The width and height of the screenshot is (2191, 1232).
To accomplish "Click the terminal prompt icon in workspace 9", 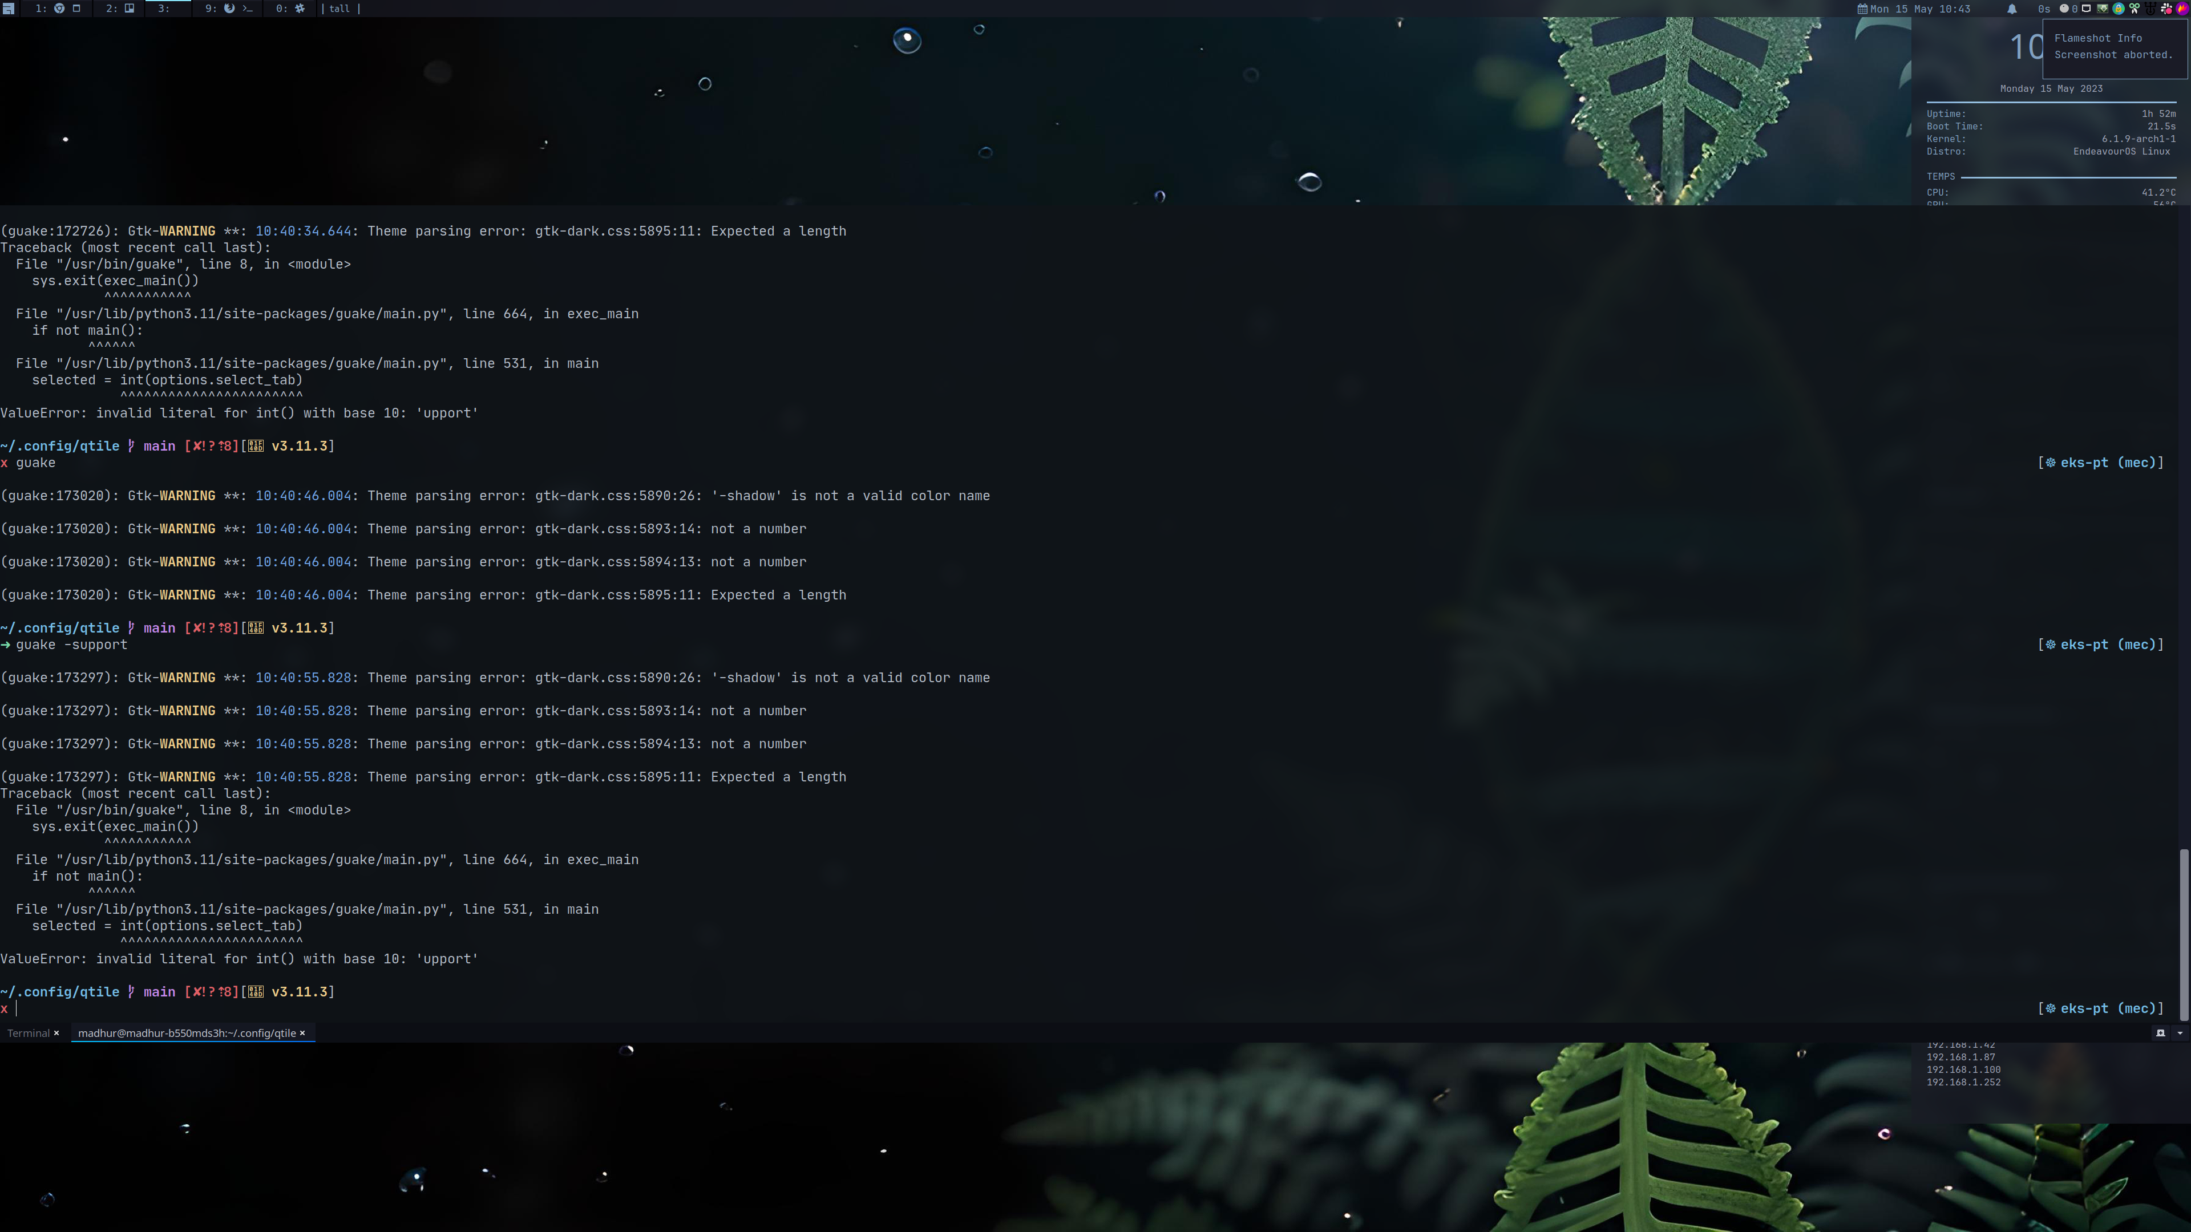I will pyautogui.click(x=248, y=9).
